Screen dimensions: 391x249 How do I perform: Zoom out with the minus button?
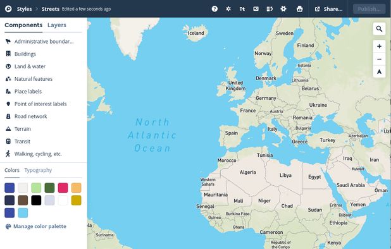click(x=379, y=59)
